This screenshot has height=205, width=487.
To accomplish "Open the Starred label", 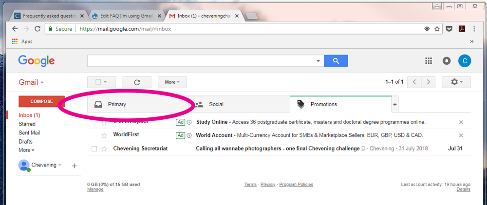I will click(x=27, y=124).
